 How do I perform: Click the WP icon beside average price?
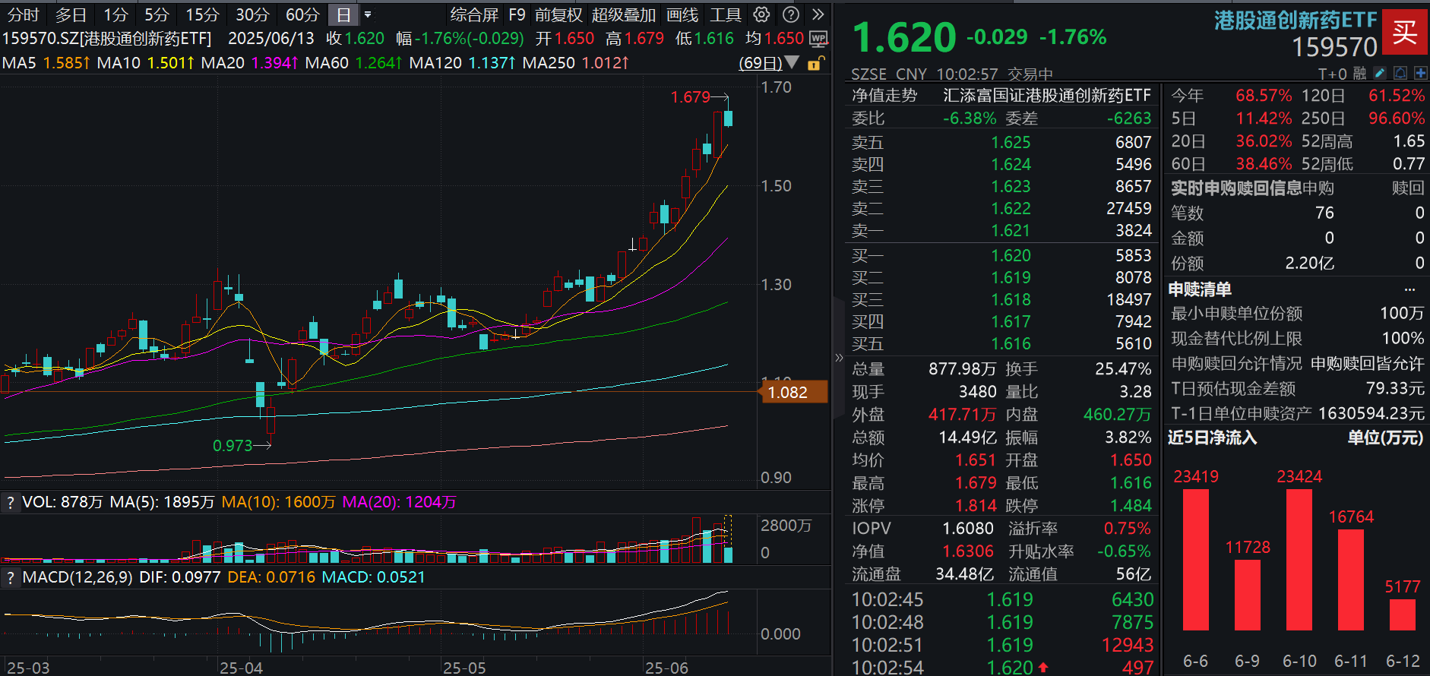pyautogui.click(x=818, y=38)
